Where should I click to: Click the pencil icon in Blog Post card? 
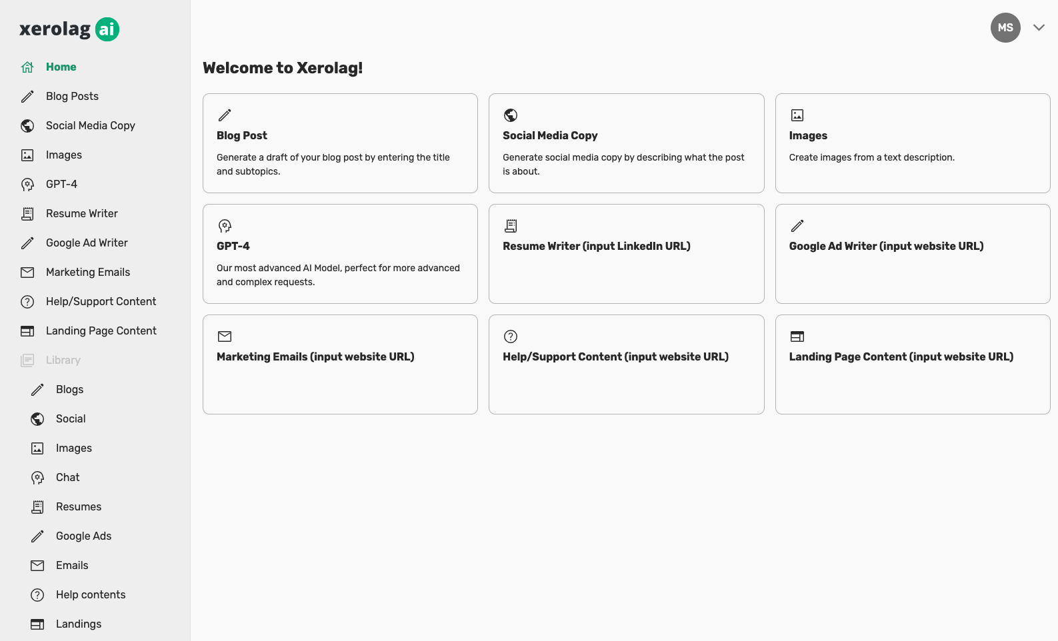(x=225, y=115)
